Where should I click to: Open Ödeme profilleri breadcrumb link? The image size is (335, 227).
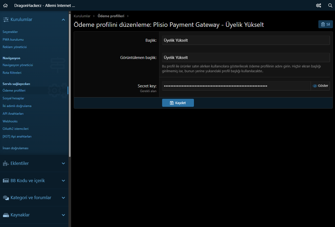[x=111, y=16]
